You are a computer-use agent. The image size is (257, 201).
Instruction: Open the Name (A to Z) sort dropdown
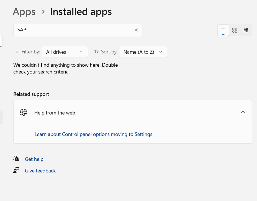144,52
